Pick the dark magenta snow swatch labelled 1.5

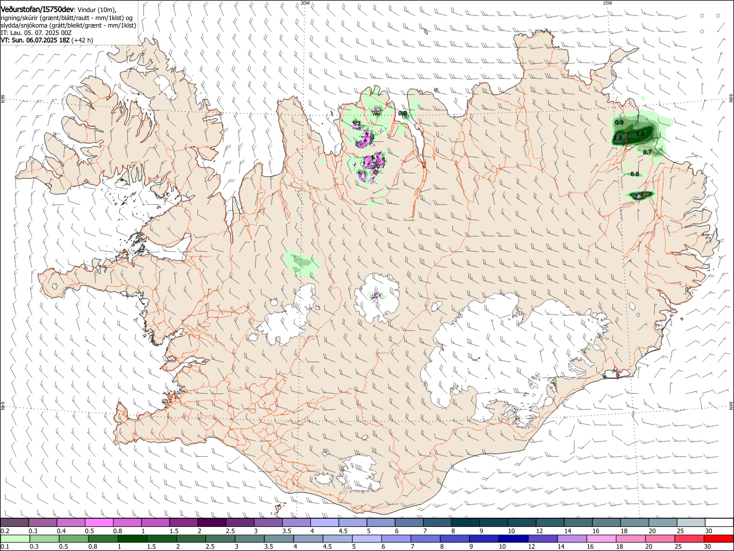click(183, 523)
